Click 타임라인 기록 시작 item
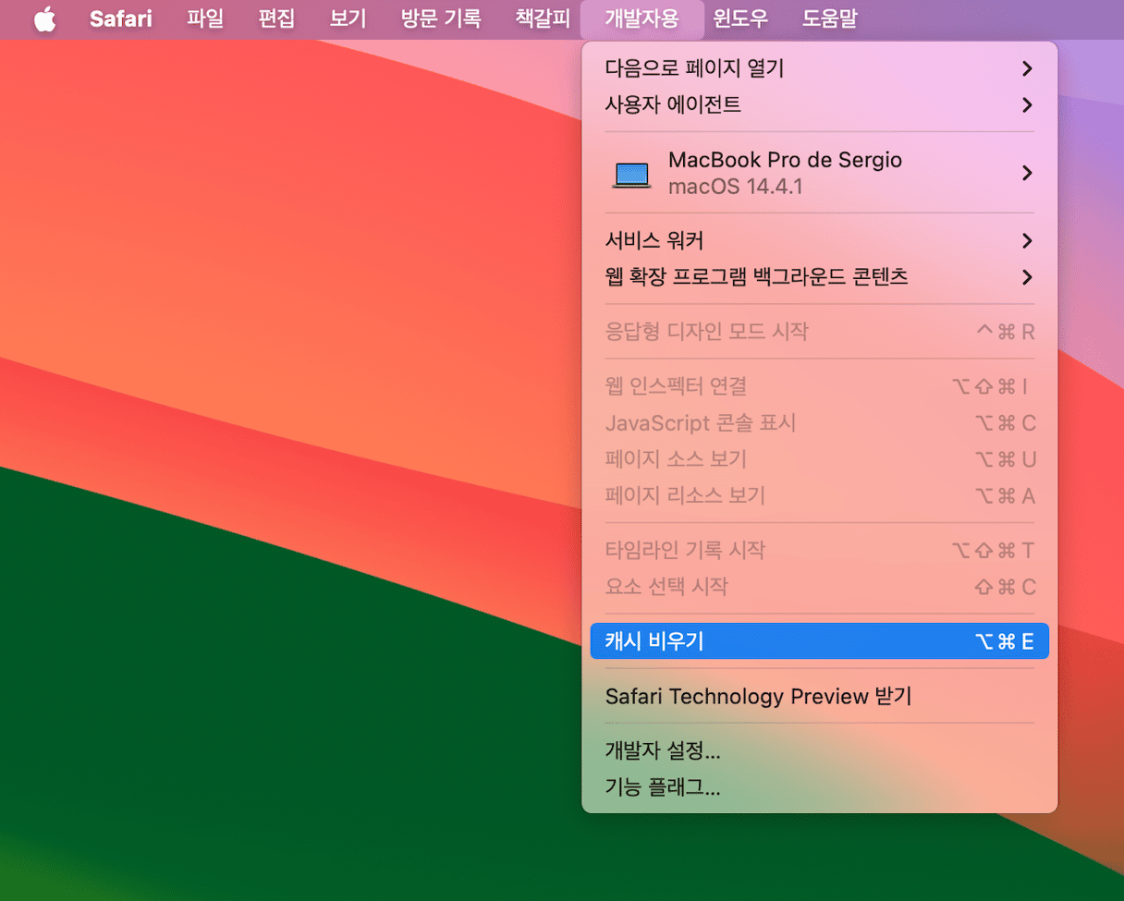The width and height of the screenshot is (1124, 901). click(819, 550)
